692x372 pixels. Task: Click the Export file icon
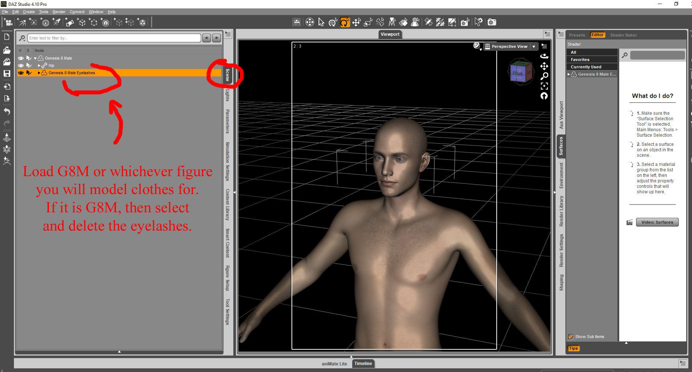coord(7,98)
